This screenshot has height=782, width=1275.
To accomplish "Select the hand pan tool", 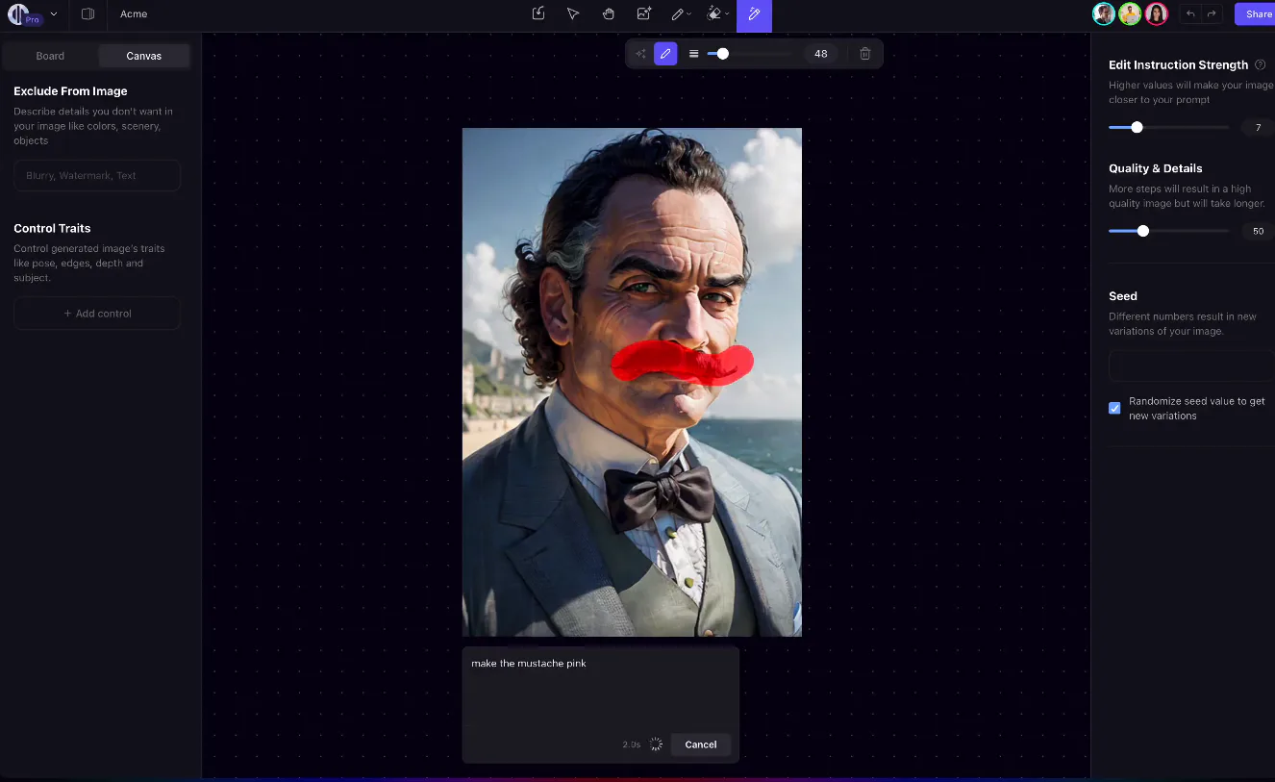I will pyautogui.click(x=609, y=14).
